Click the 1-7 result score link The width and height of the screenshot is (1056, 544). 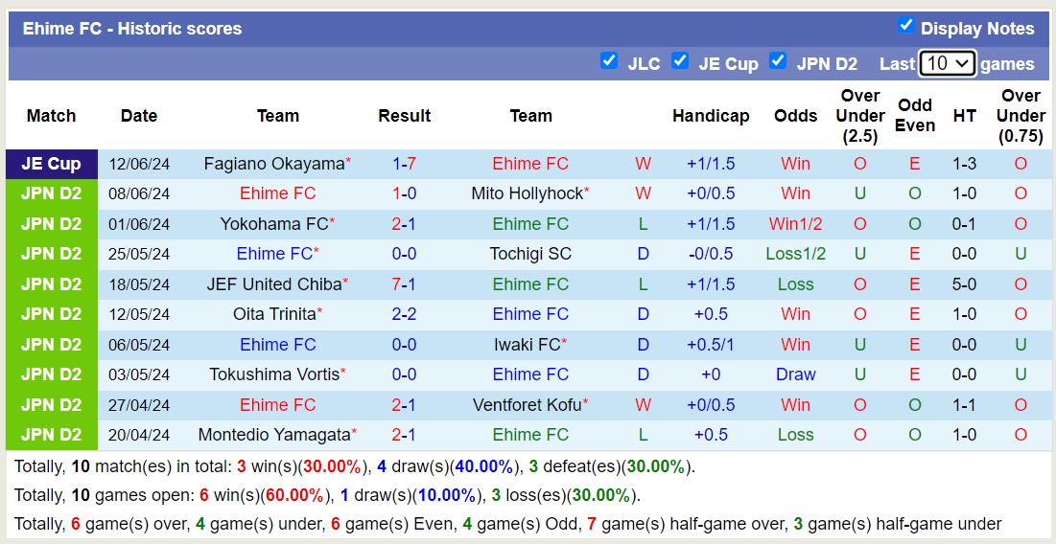(404, 164)
